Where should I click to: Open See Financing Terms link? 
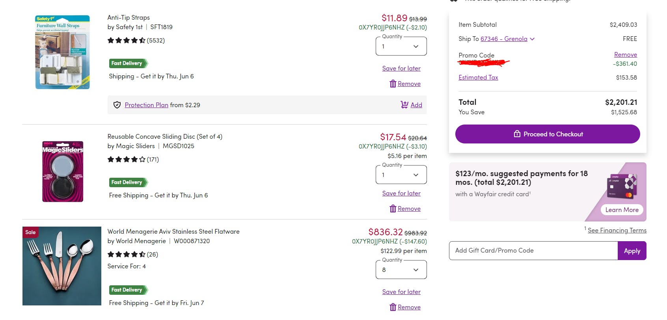pos(617,230)
